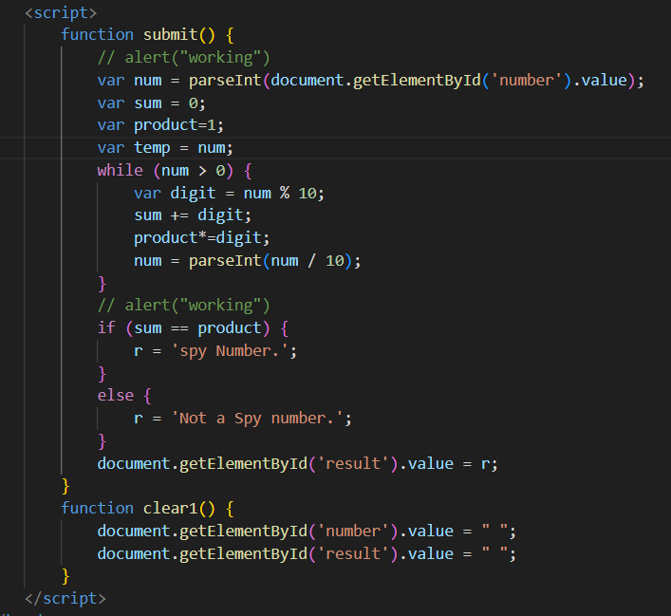Click the 'sum += digit' statement
Viewport: 671px width, 616px height.
[x=188, y=215]
